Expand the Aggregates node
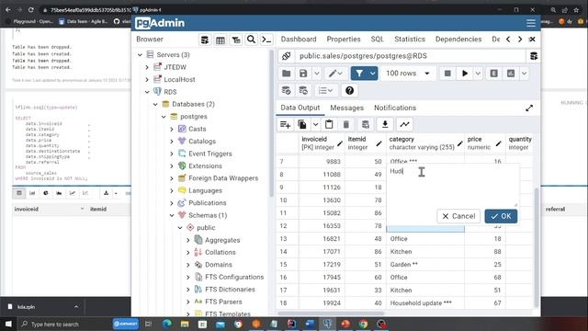 188,241
